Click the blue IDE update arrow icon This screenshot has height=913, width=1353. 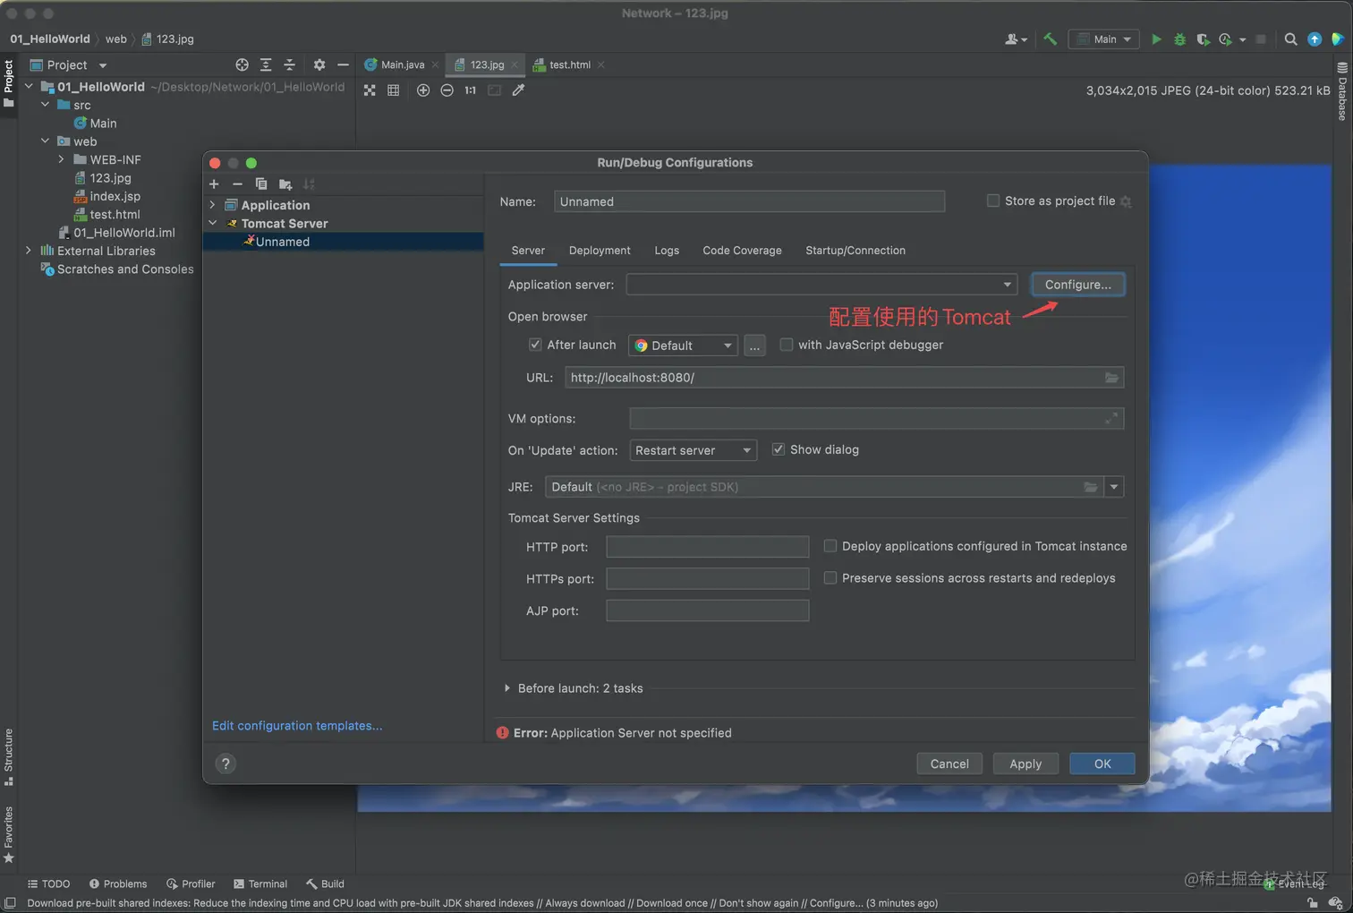[x=1315, y=39]
